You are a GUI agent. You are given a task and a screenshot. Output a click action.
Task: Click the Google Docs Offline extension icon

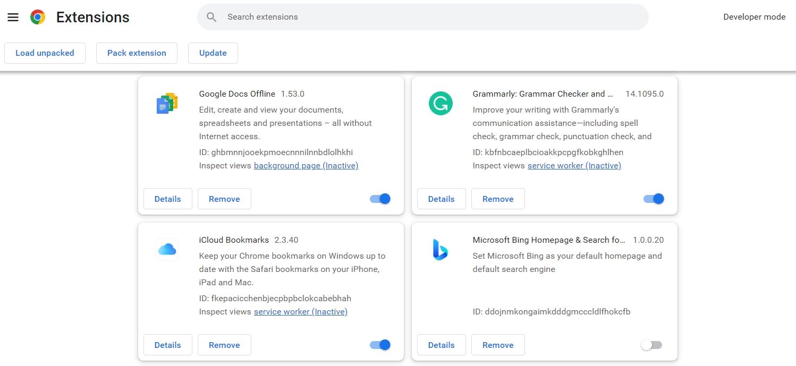click(x=167, y=103)
